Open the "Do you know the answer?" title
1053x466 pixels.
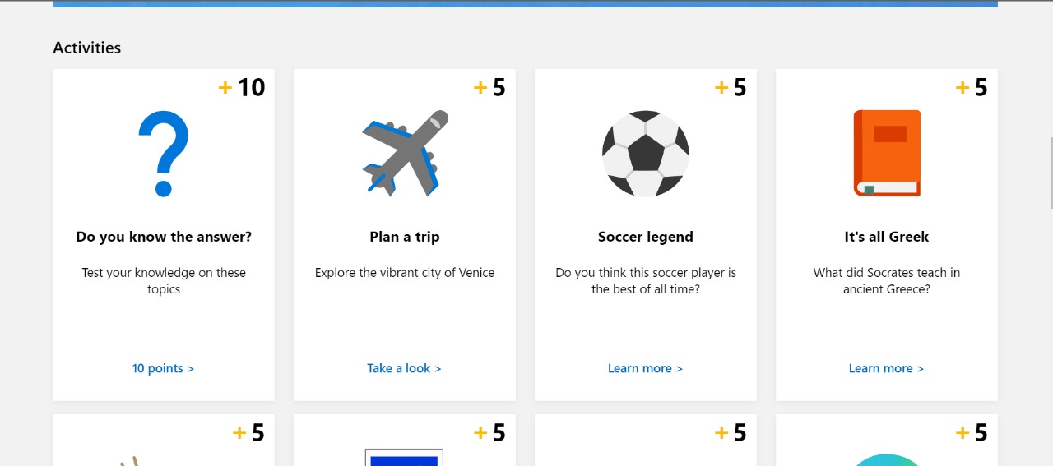click(x=164, y=237)
